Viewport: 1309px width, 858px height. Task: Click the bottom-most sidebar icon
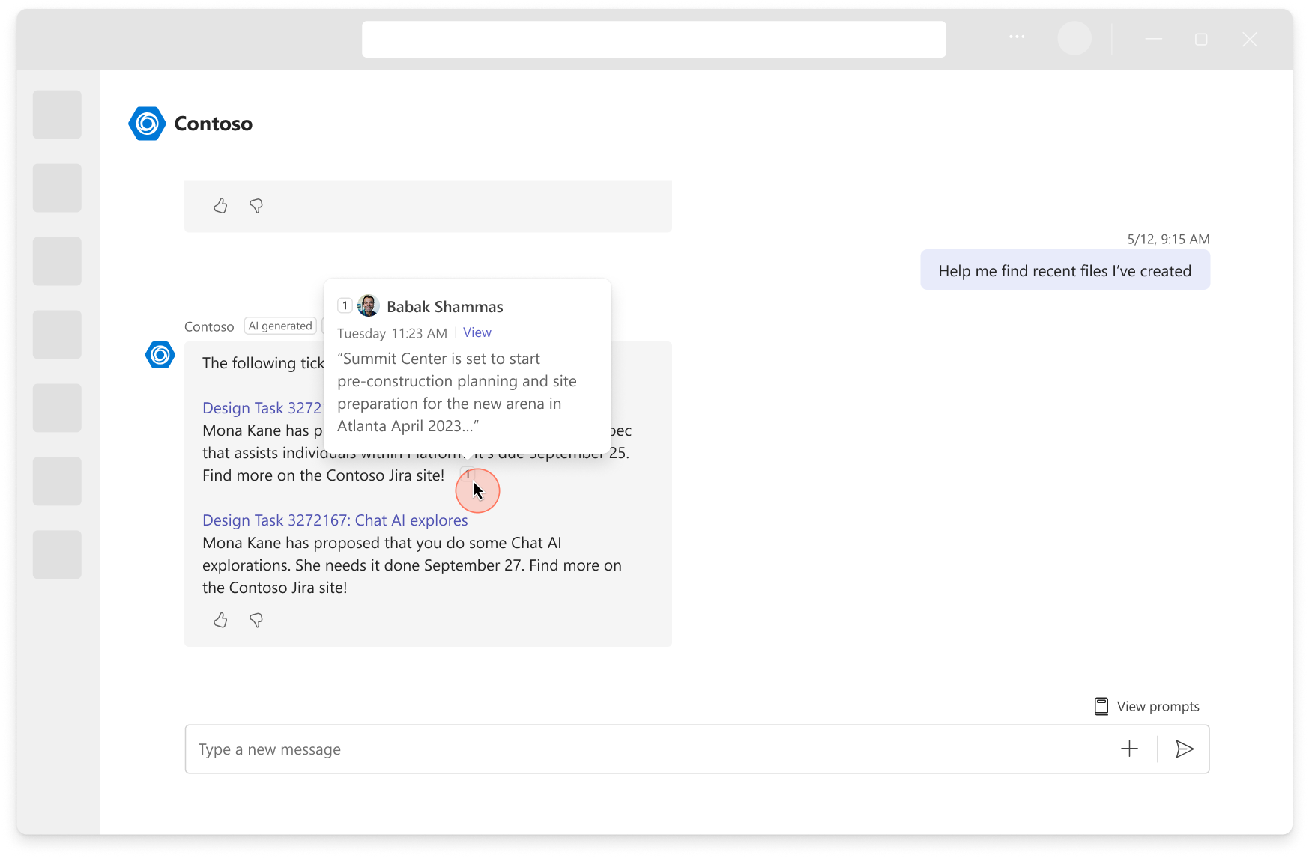pos(57,555)
